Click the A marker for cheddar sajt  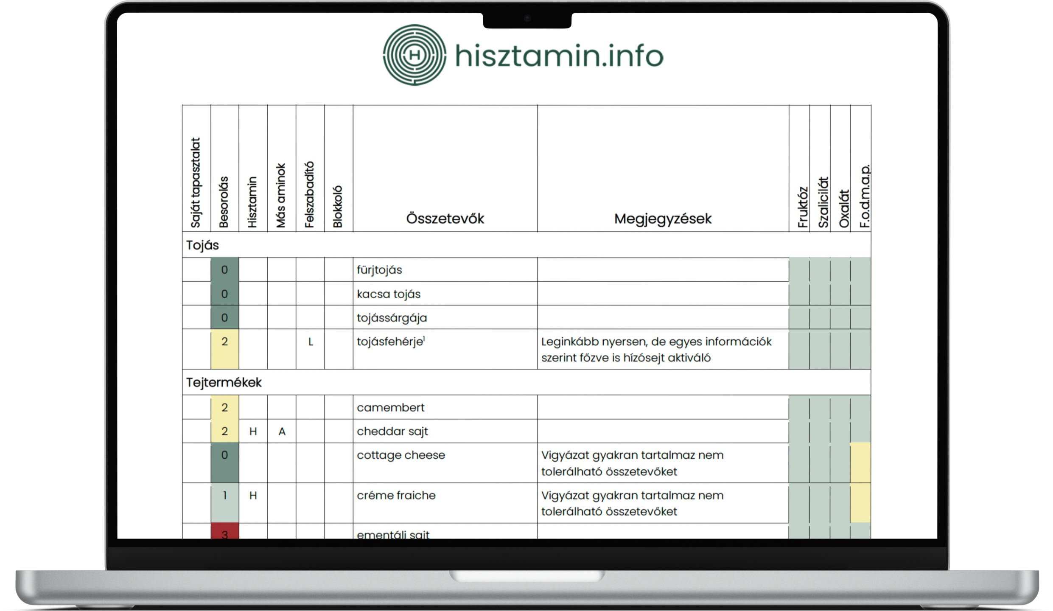pos(282,432)
